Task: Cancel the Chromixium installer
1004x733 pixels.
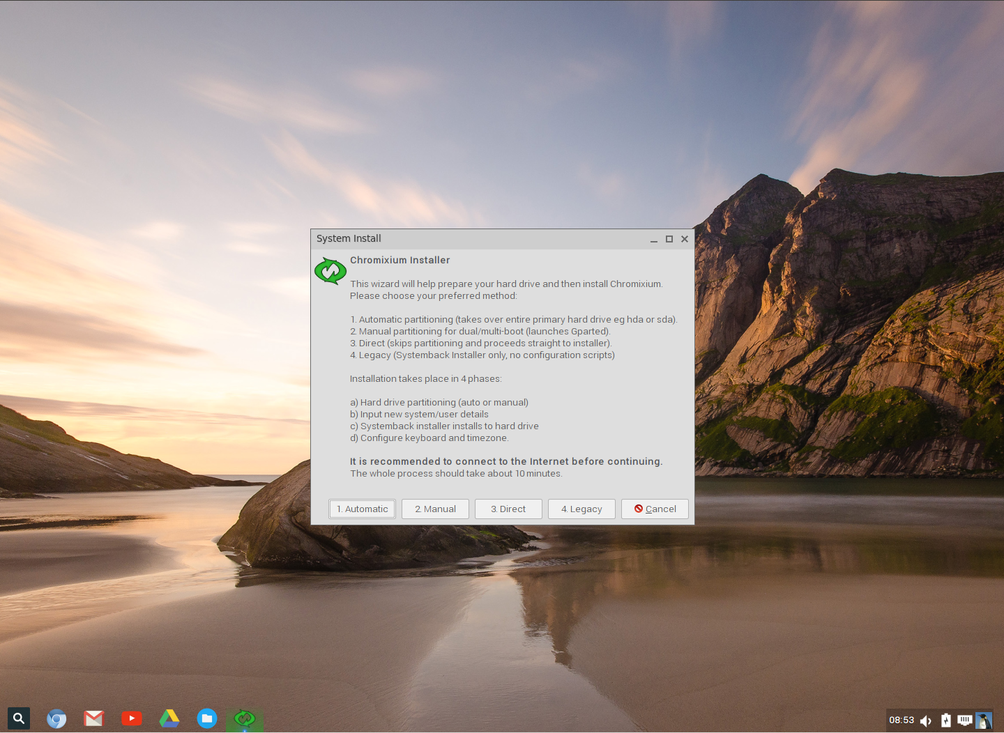Action: (x=655, y=509)
